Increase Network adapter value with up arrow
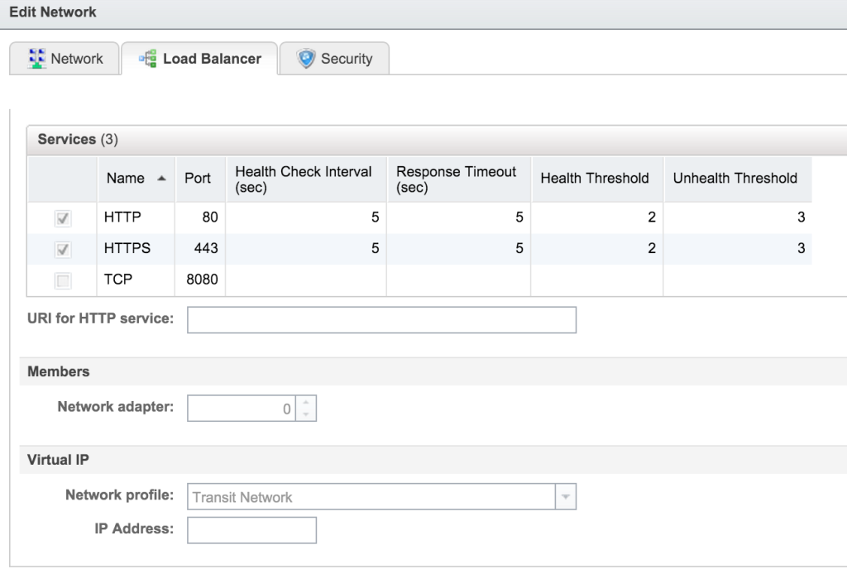This screenshot has height=588, width=847. tap(306, 402)
